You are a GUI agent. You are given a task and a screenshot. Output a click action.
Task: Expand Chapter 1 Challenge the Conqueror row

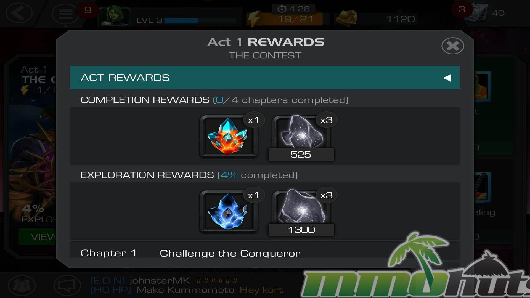265,253
